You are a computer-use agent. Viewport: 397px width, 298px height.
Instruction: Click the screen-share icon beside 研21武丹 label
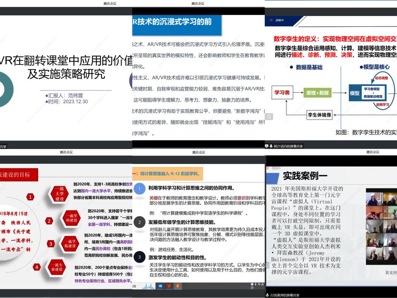267,146
